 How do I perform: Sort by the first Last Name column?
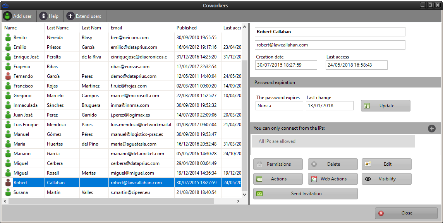62,28
